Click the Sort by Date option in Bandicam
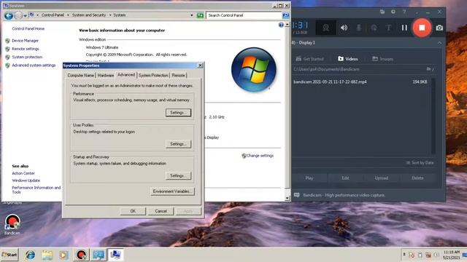This screenshot has width=467, height=262. click(420, 163)
